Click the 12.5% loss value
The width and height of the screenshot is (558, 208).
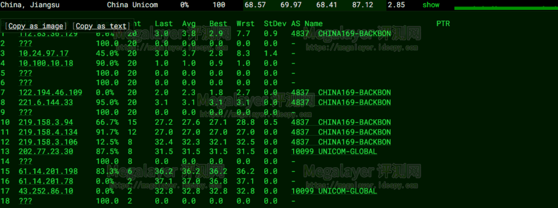coord(107,142)
